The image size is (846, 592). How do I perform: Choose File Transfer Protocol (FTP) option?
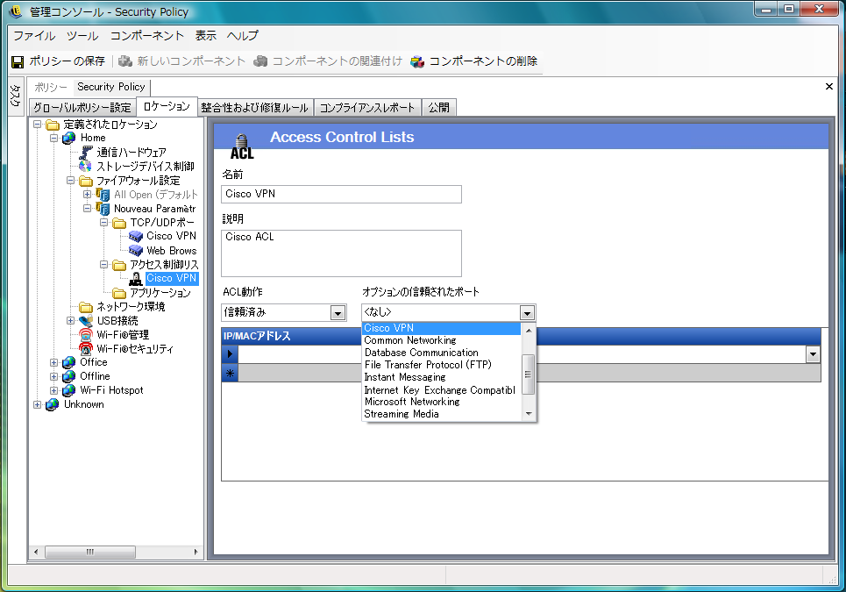point(441,366)
